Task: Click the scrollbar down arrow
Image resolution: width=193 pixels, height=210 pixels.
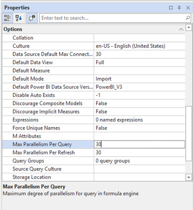Action: pos(189,178)
